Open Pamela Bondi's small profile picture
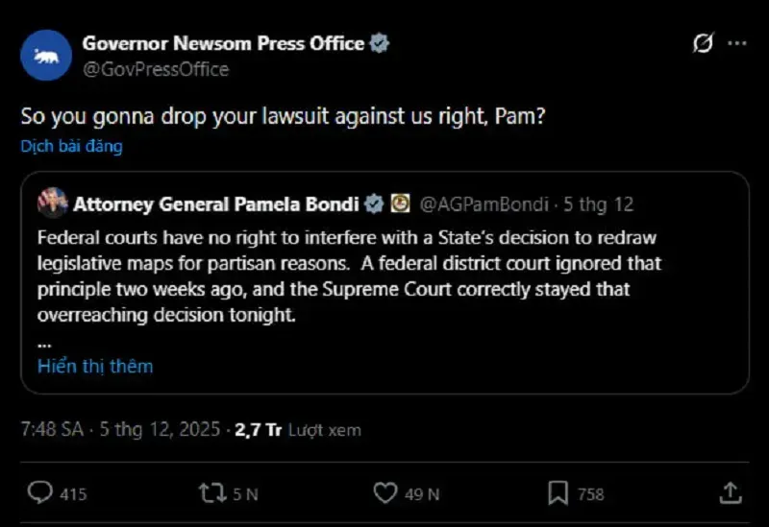 [53, 204]
